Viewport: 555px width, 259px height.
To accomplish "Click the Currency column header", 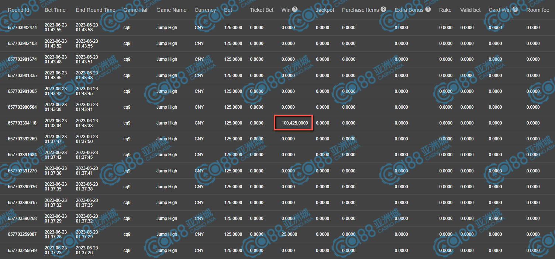I will (x=205, y=10).
